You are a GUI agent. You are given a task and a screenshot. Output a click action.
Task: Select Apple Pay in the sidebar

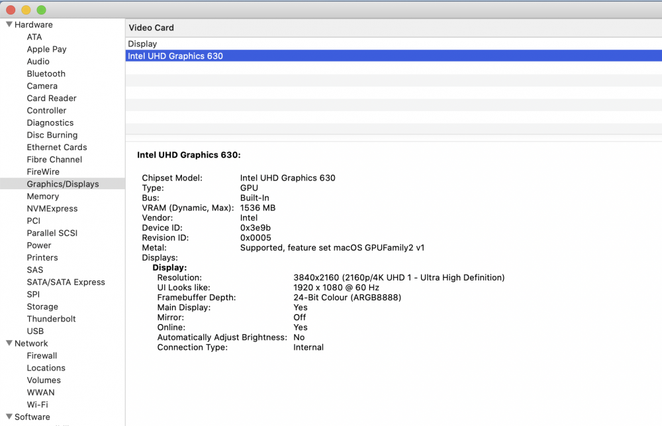46,50
